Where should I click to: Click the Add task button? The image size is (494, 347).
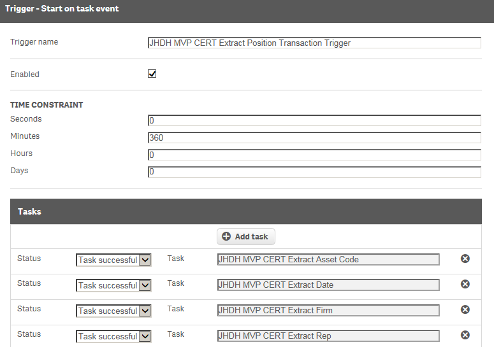pos(246,237)
